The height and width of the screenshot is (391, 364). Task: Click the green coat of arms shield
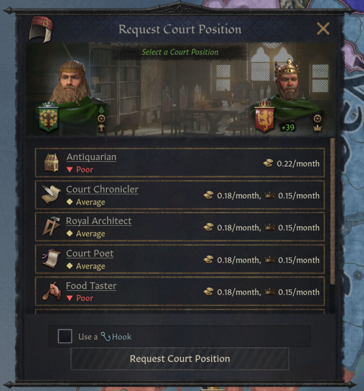(48, 118)
